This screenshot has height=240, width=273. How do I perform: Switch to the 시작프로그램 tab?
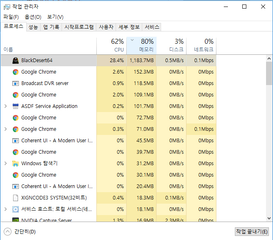click(79, 27)
